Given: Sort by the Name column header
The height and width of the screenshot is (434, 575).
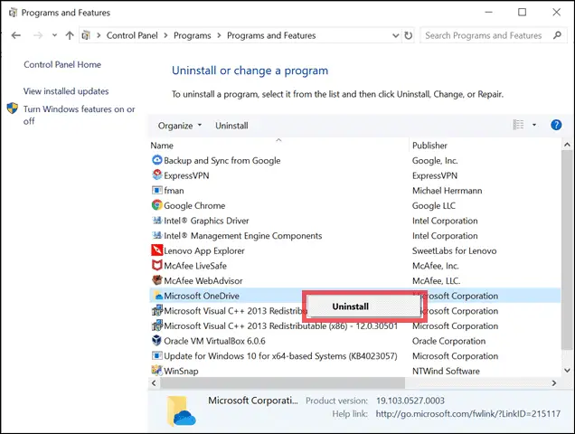Looking at the screenshot, I should [x=162, y=146].
